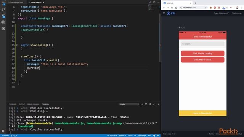Split the terminal pane
This screenshot has width=244, height=137.
point(146,104)
